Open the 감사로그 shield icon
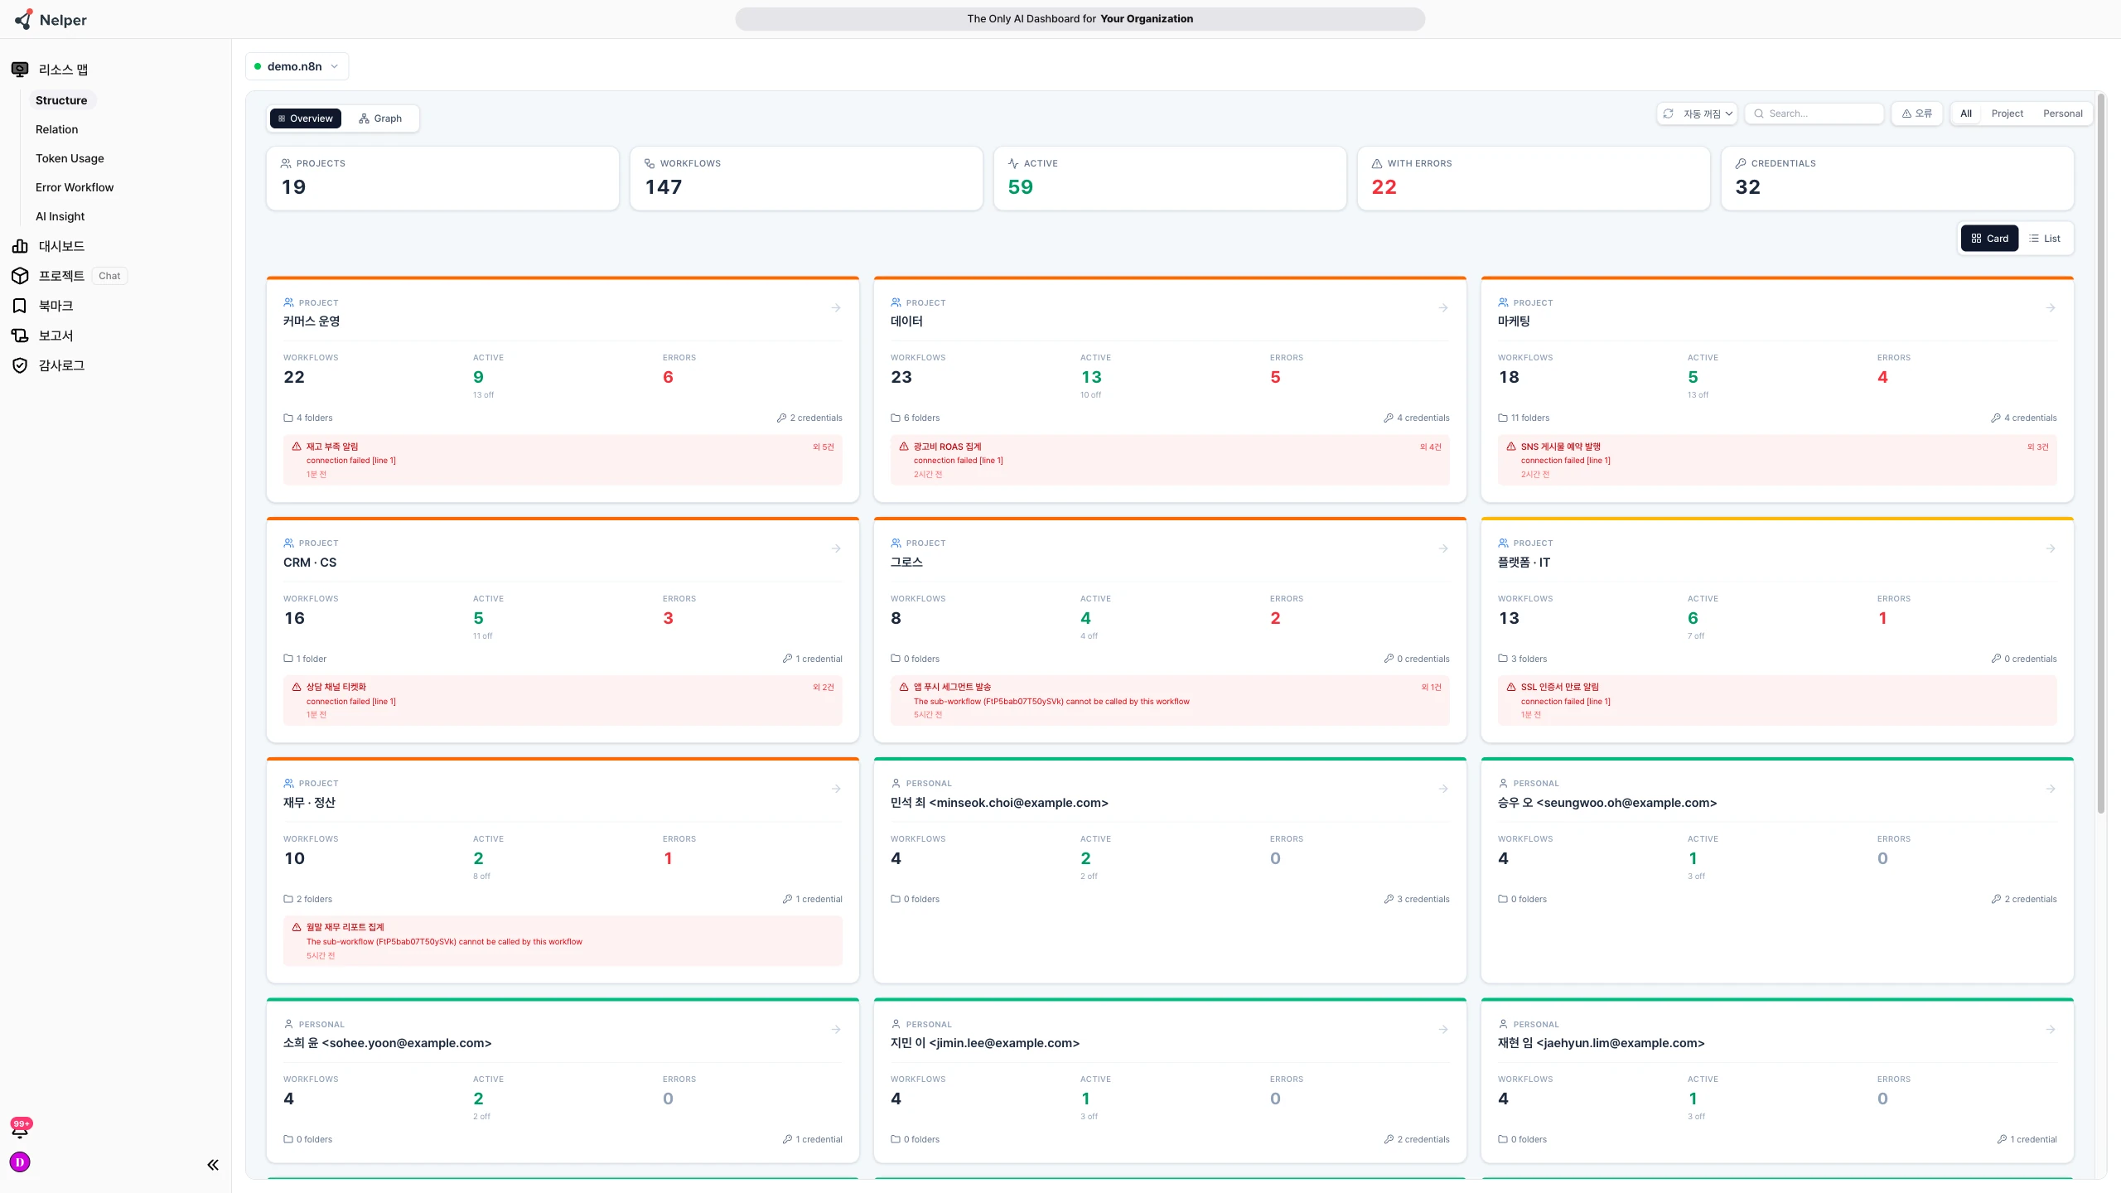The image size is (2121, 1193). (x=20, y=365)
